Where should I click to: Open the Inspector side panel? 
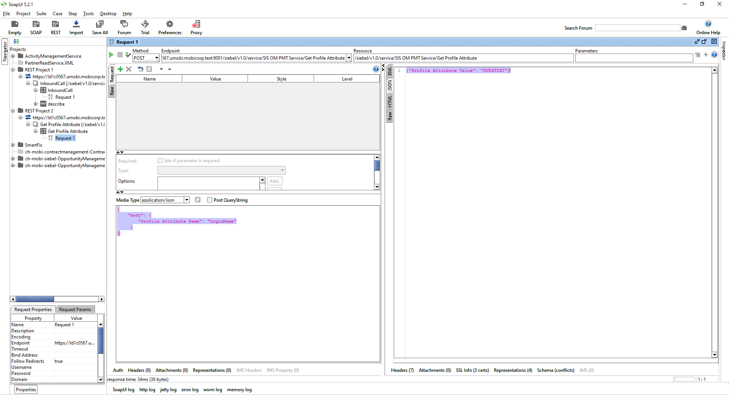pyautogui.click(x=724, y=51)
